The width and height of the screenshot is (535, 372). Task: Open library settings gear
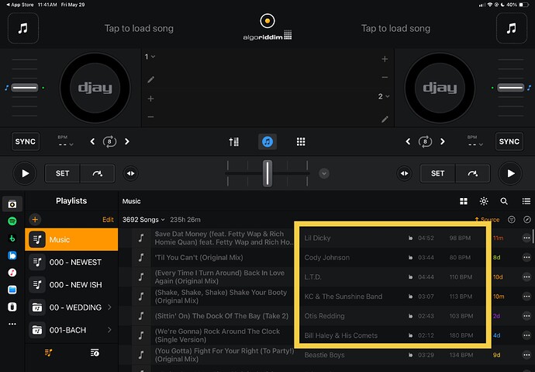pos(484,201)
